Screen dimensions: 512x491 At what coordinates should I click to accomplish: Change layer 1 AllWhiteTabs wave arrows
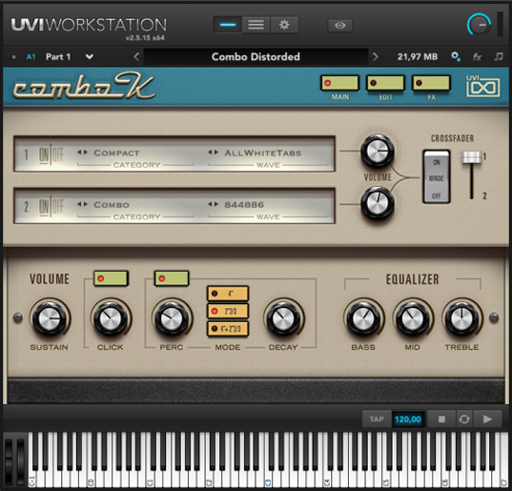point(213,153)
